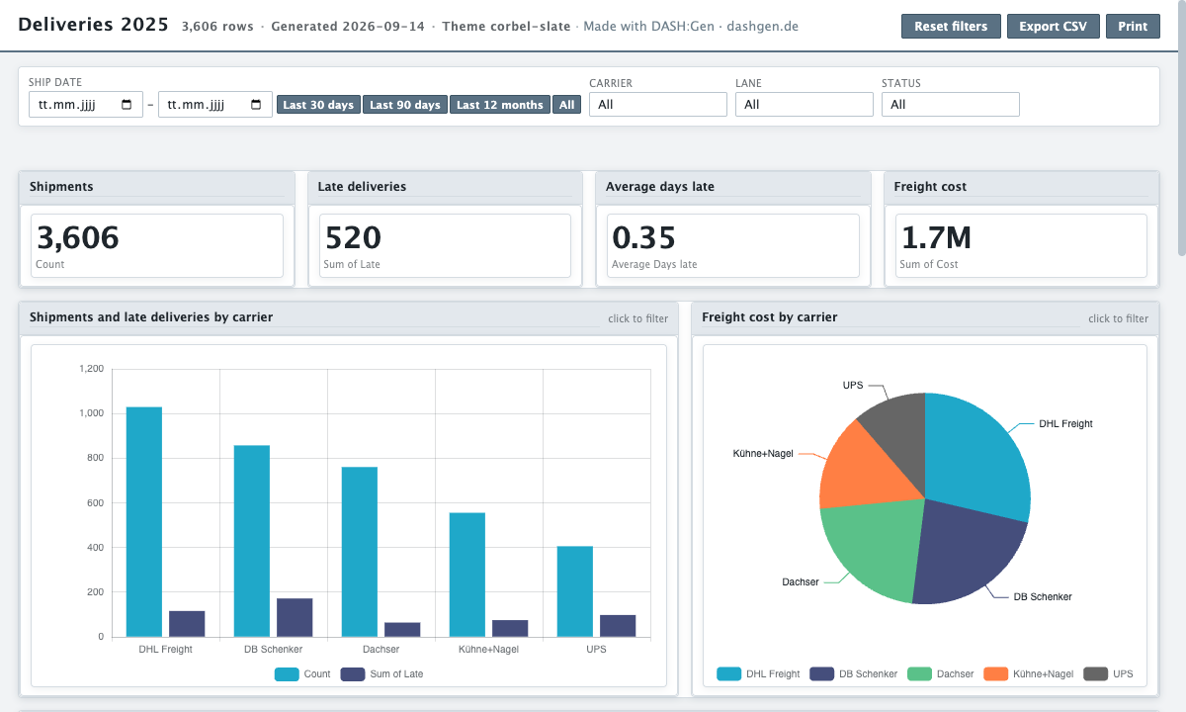Click the Freight cost 1.7M value

[x=935, y=237]
